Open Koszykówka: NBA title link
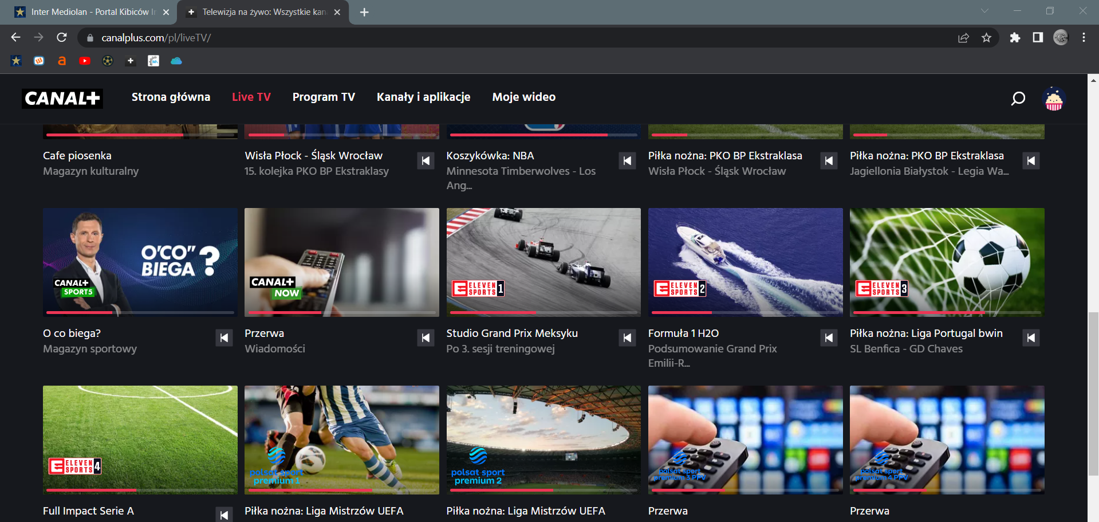 coord(490,155)
